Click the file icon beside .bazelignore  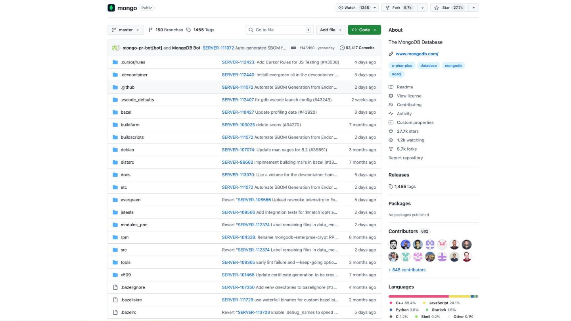(115, 287)
